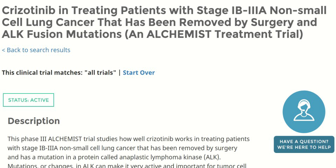Screen dimensions: 336x168
Task: Click 'We're here to help' text
Action: tap(304, 147)
